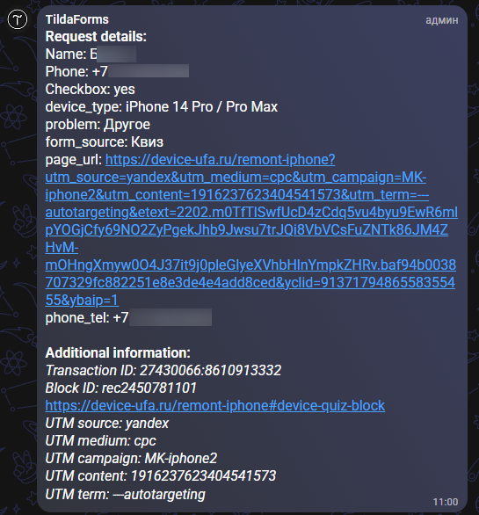Open the remont-iphone#device-quiz-block link
The height and width of the screenshot is (515, 479).
tap(214, 406)
